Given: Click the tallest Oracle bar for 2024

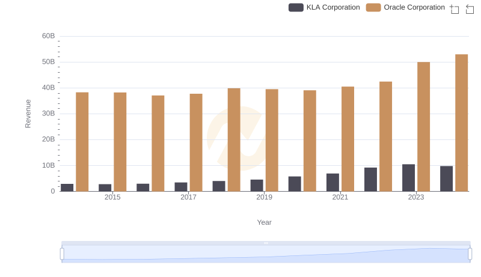Looking at the screenshot, I should [462, 123].
